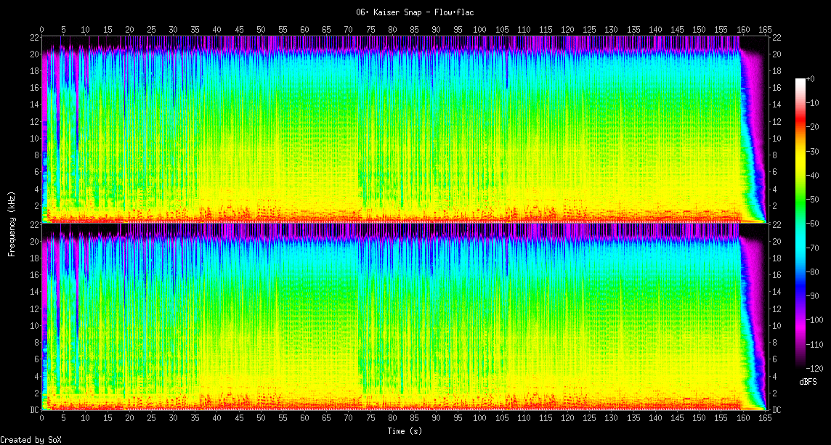The width and height of the screenshot is (831, 445).
Task: Click lower channel's right-axis DC label
Action: (777, 410)
